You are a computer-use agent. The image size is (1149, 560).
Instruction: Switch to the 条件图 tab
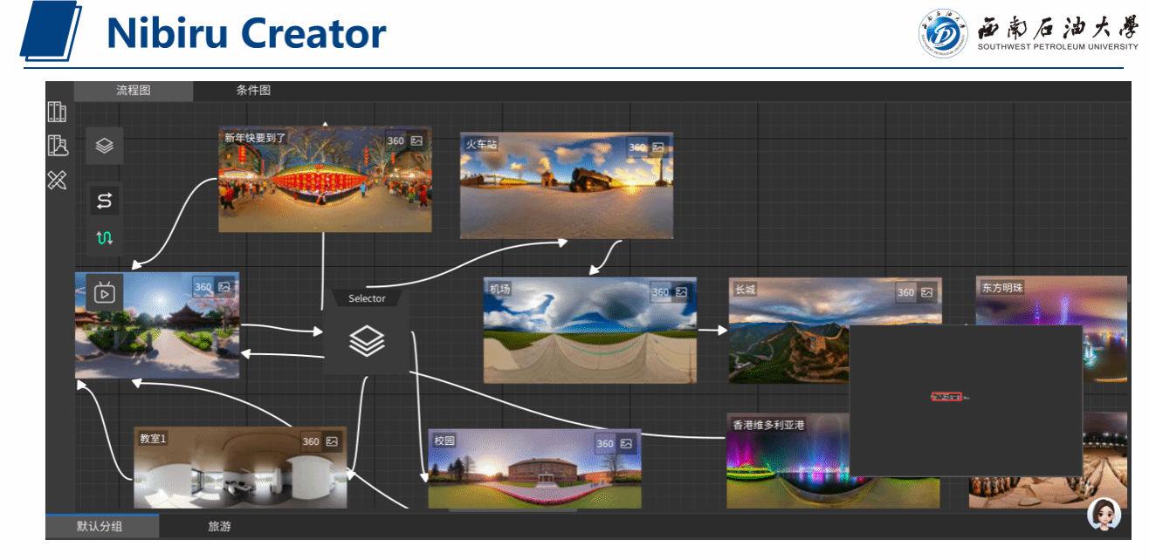click(x=253, y=91)
